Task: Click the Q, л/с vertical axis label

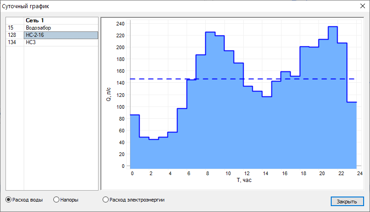Action: (x=109, y=94)
